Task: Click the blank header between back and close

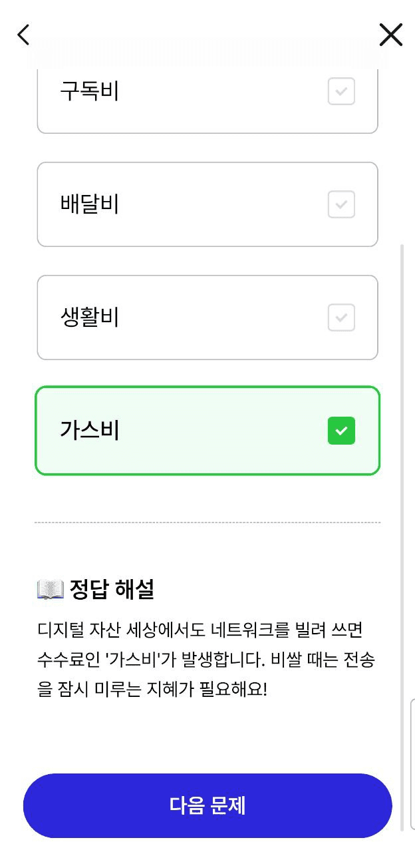Action: [x=207, y=35]
